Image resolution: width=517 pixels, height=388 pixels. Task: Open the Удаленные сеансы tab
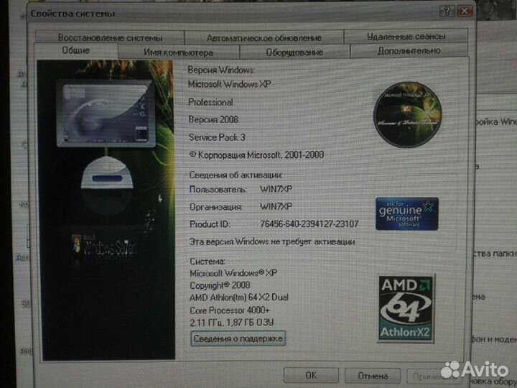pyautogui.click(x=406, y=37)
